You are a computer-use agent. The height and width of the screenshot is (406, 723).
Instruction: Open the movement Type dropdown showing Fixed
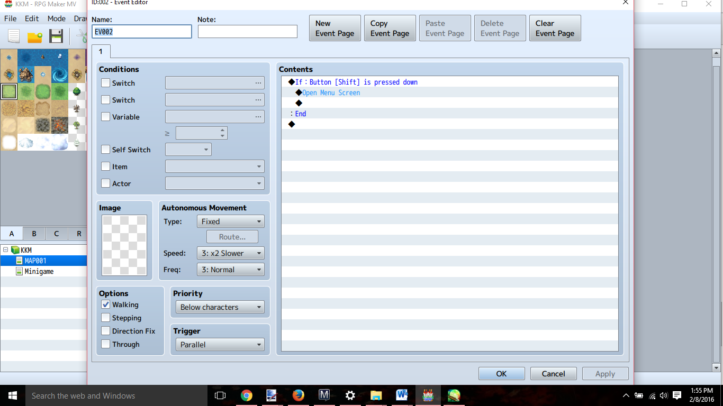pyautogui.click(x=231, y=222)
